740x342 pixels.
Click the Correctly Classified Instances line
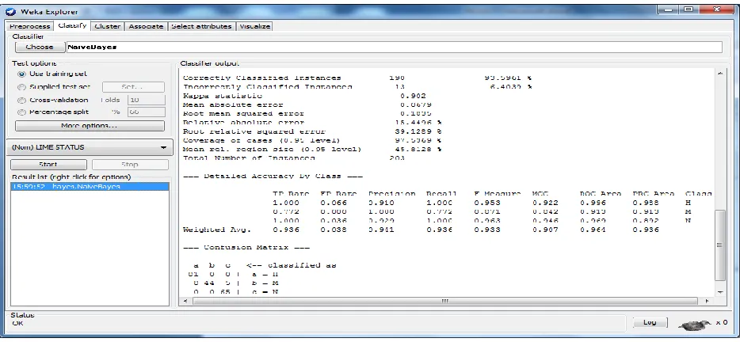358,78
